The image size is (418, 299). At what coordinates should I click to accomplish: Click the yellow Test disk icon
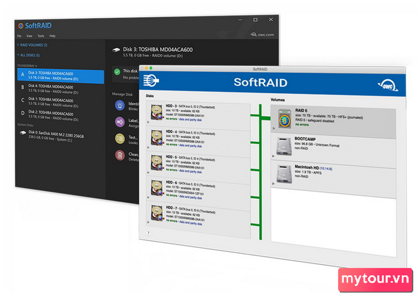pyautogui.click(x=119, y=138)
